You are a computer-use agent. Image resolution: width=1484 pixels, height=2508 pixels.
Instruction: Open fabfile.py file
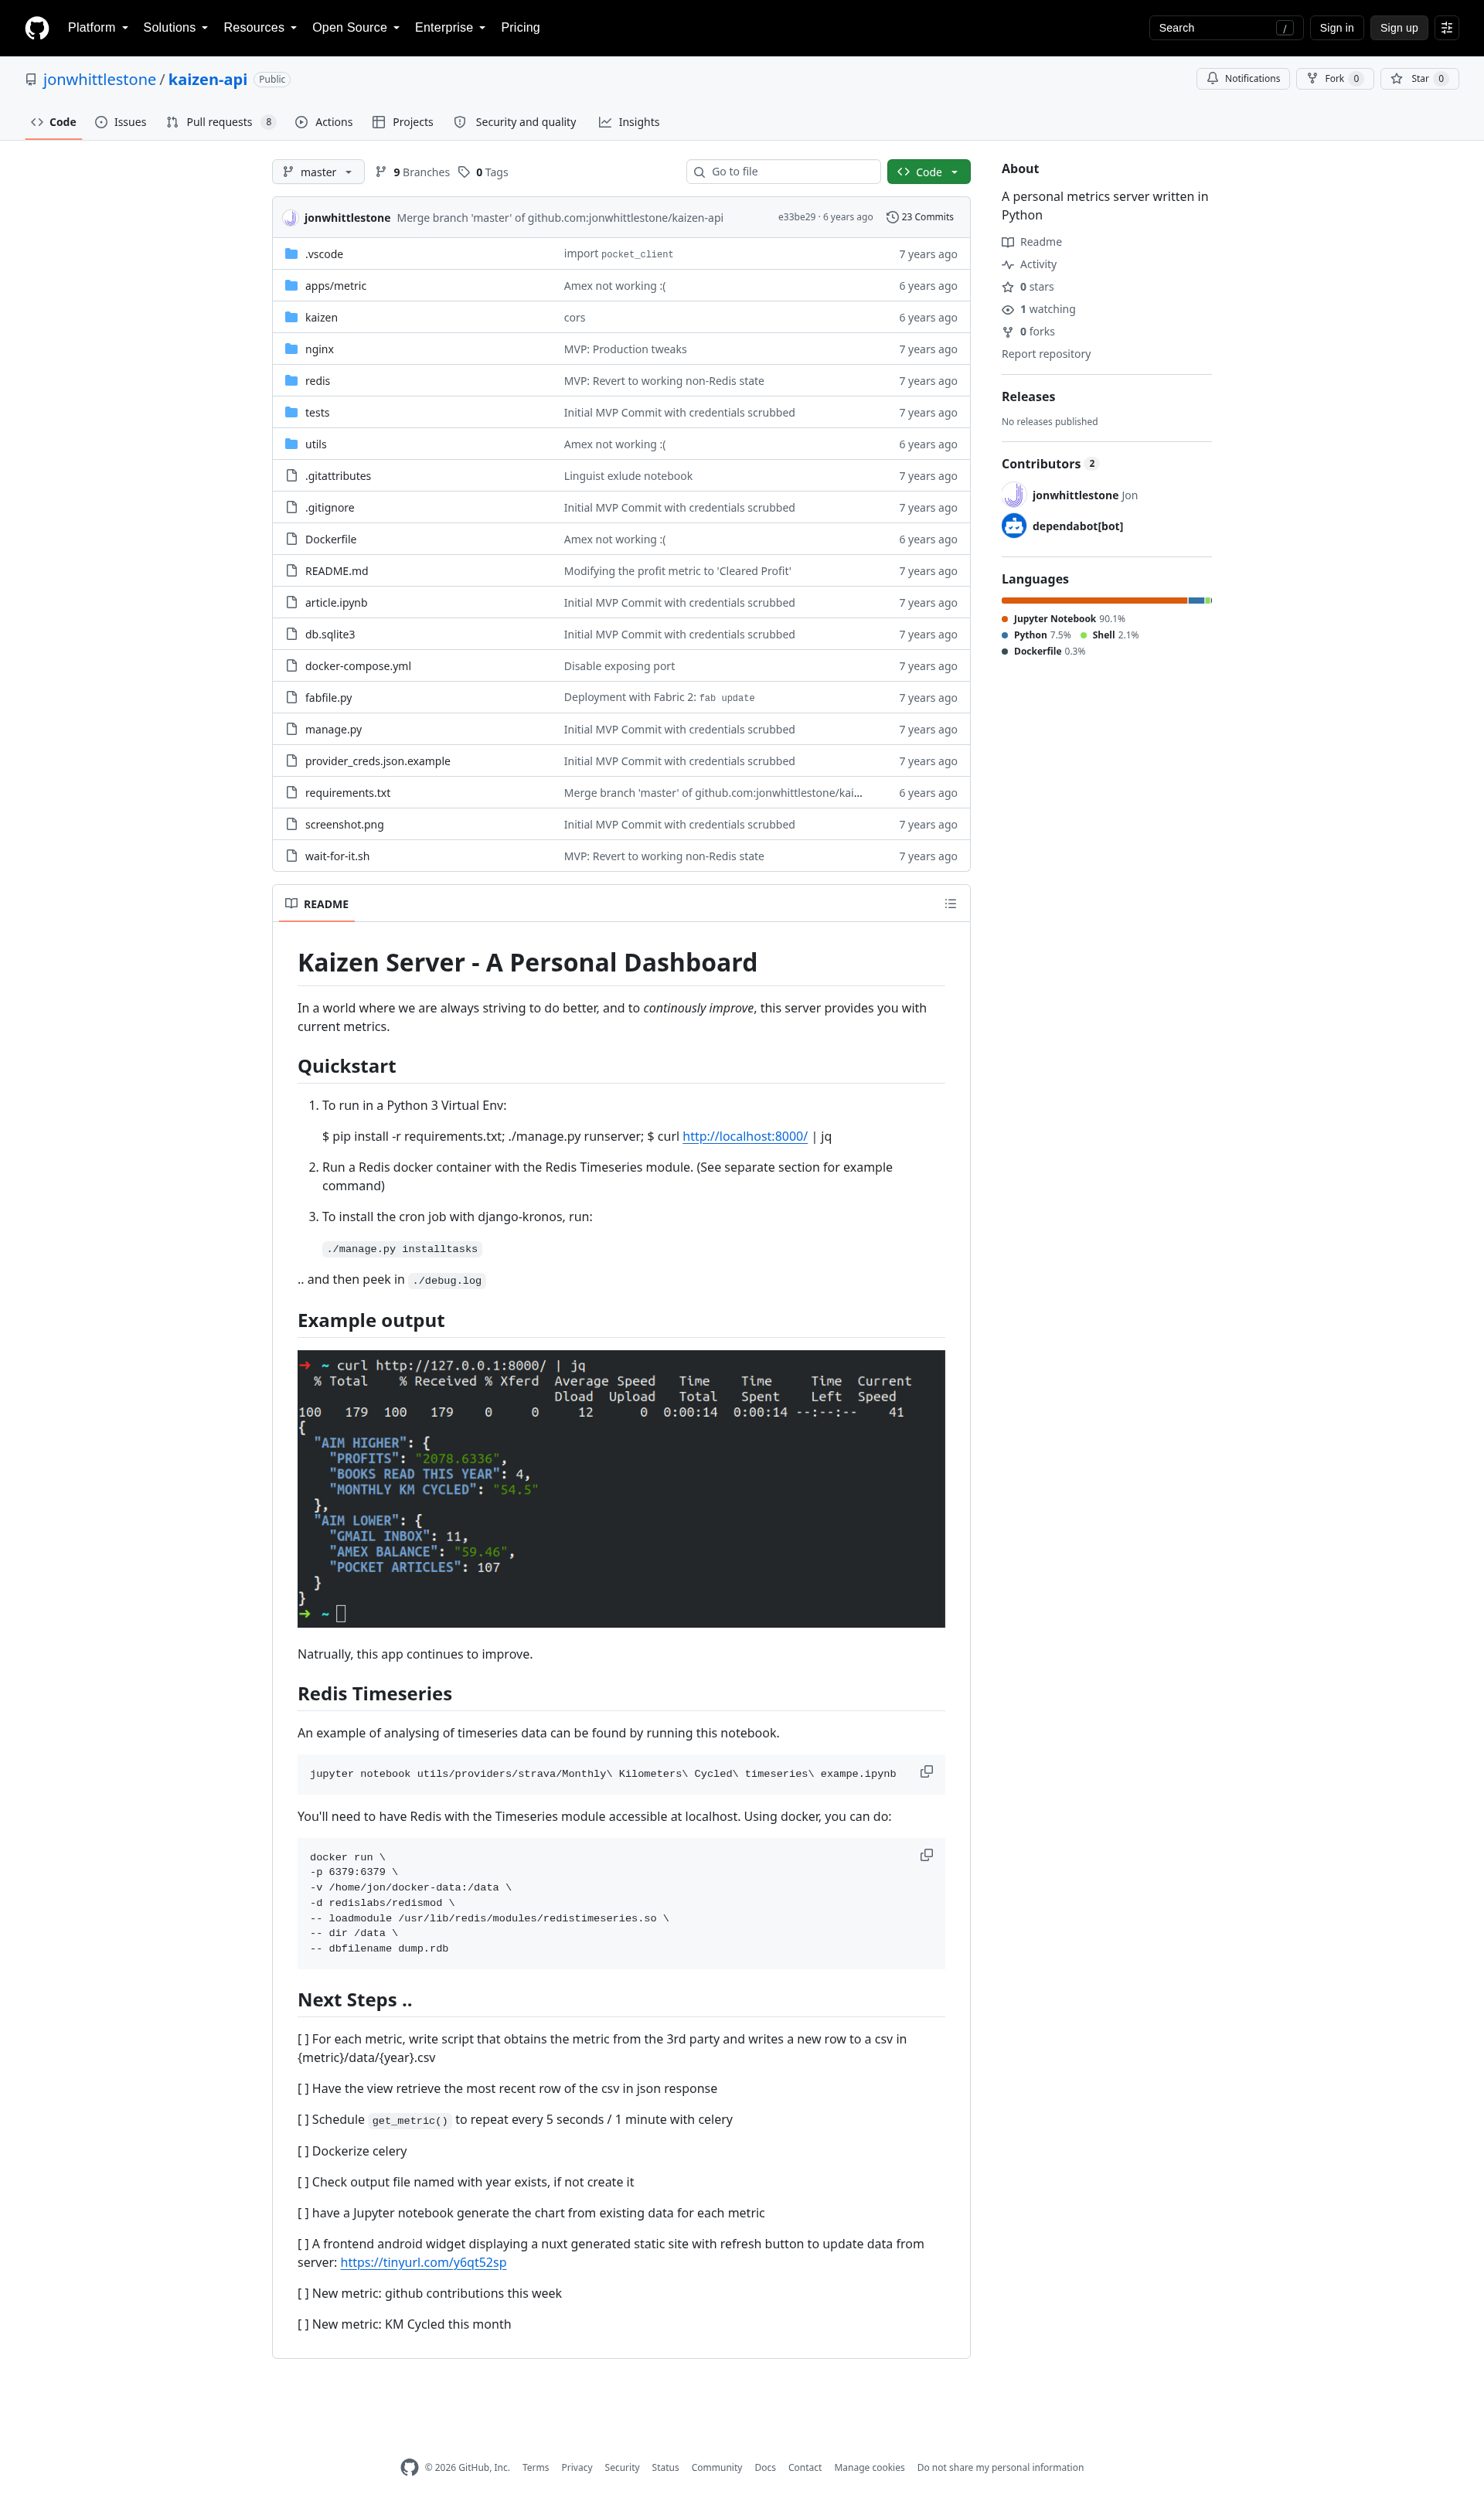(329, 698)
